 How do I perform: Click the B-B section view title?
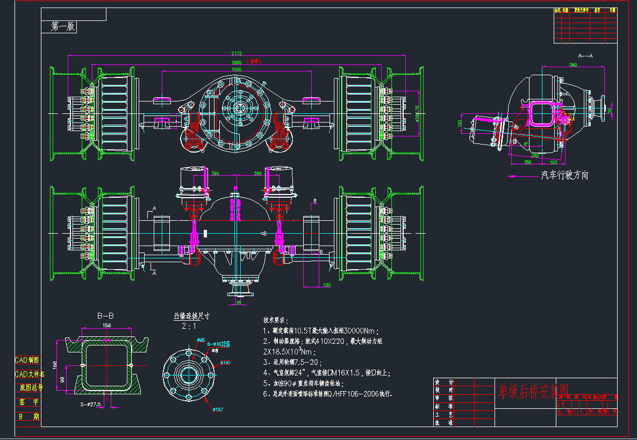click(105, 315)
